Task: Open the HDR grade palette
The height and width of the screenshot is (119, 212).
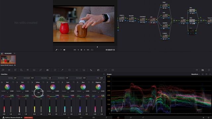Action: point(21,70)
